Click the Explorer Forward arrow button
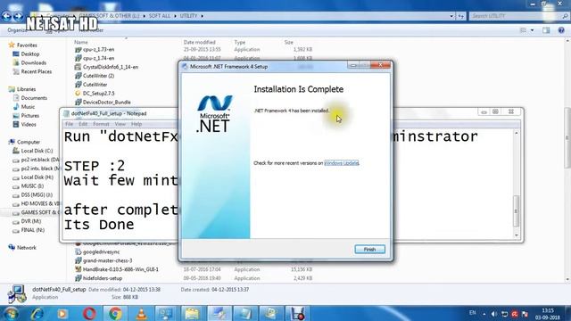This screenshot has width=571, height=321. coord(18,16)
